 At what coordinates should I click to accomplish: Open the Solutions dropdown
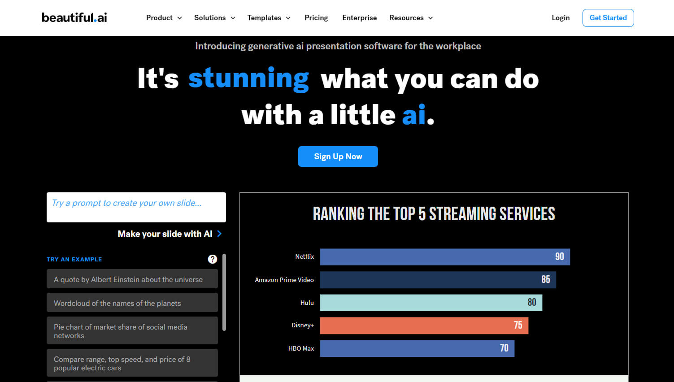click(214, 18)
